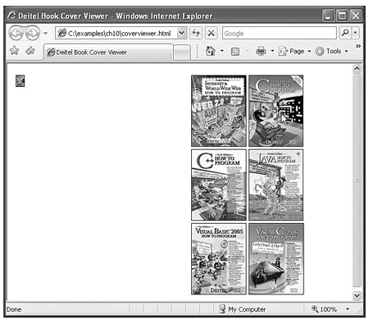Image resolution: width=369 pixels, height=324 pixels.
Task: Select the Java How to Program cover
Action: [x=276, y=185]
